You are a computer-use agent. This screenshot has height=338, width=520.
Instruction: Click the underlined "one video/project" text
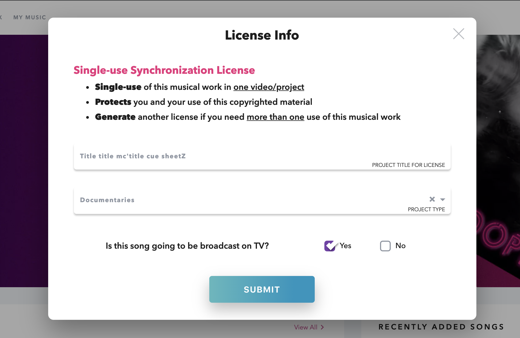(269, 87)
